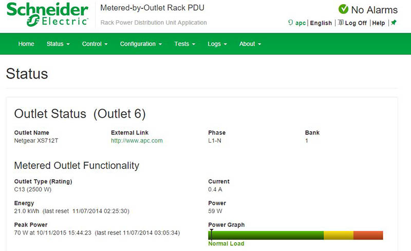Click the Outlet Name label
This screenshot has width=411, height=251.
click(x=32, y=132)
